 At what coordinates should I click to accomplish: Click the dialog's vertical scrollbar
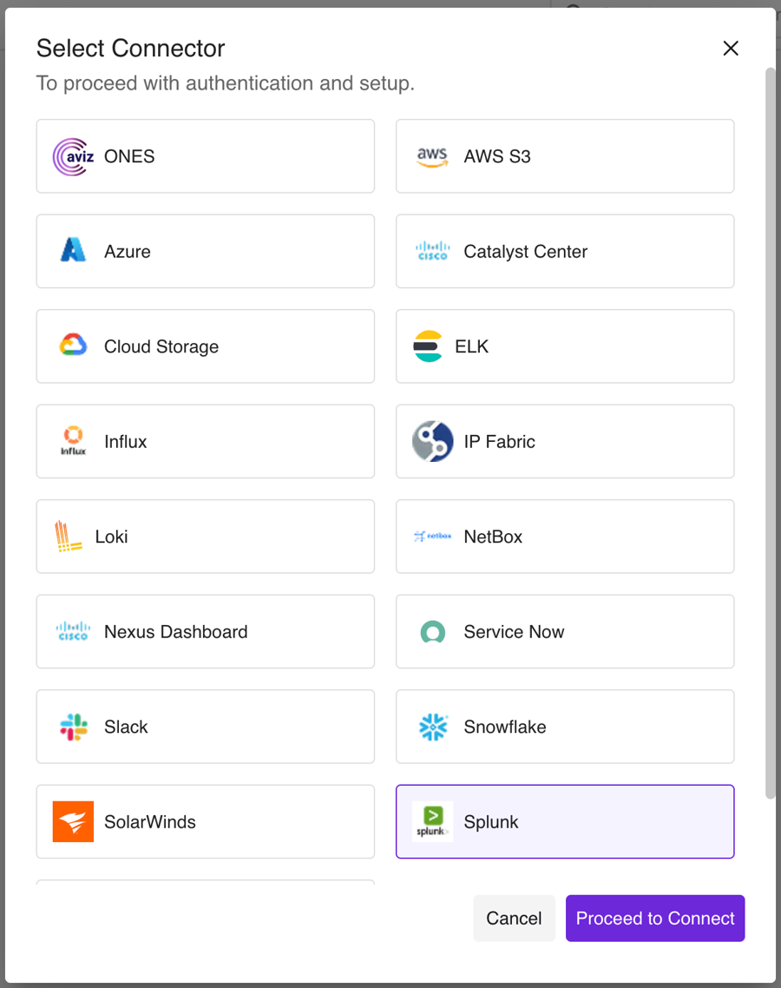pyautogui.click(x=770, y=434)
